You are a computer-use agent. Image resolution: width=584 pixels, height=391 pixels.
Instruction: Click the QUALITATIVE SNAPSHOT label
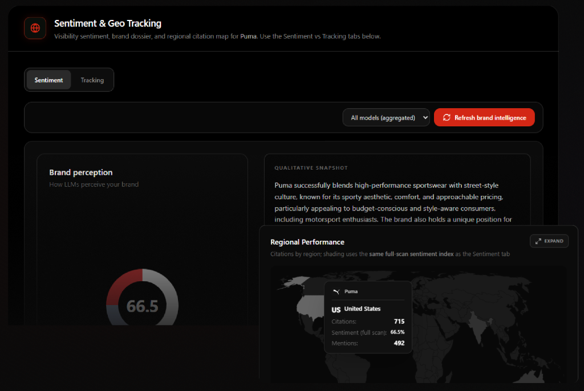[x=311, y=168]
